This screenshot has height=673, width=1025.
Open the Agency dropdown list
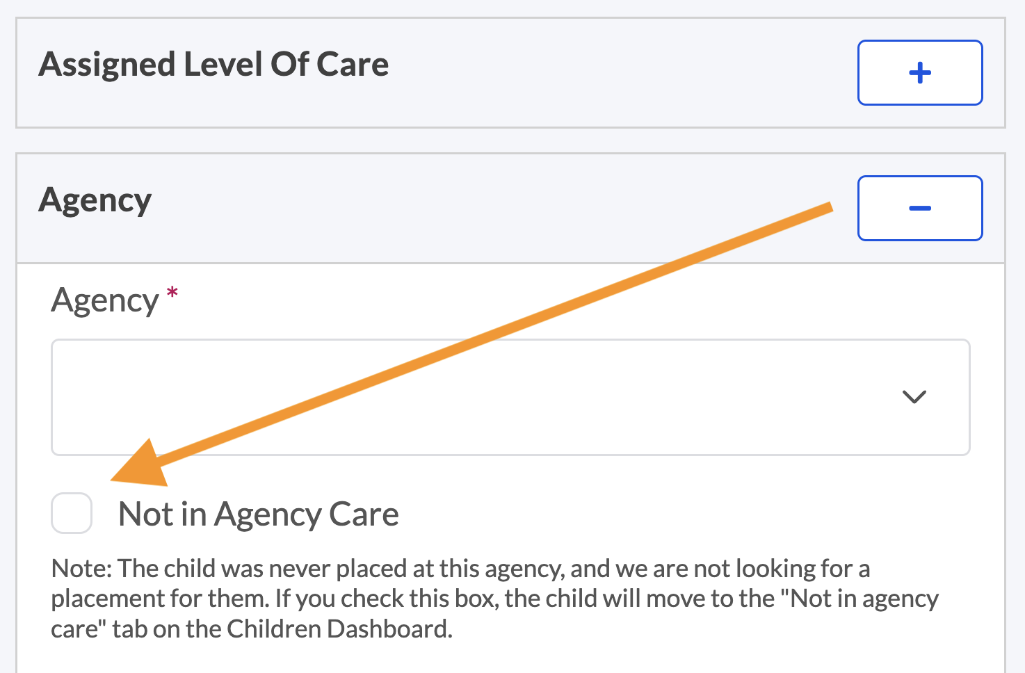[510, 397]
